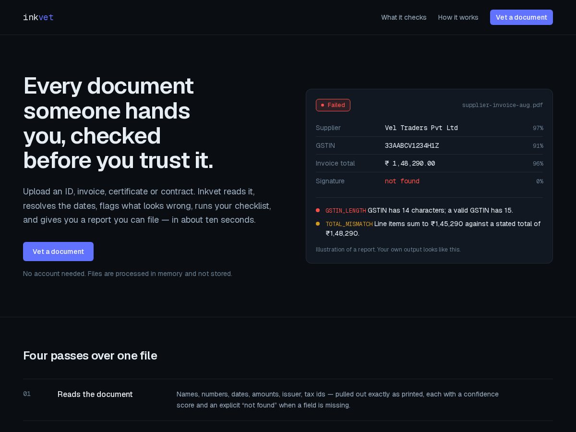Click the Supplier field label
Viewport: 576px width, 432px height.
coord(328,128)
